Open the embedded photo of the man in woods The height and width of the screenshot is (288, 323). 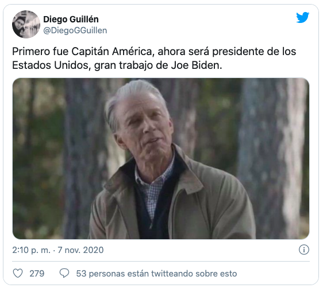click(x=161, y=158)
